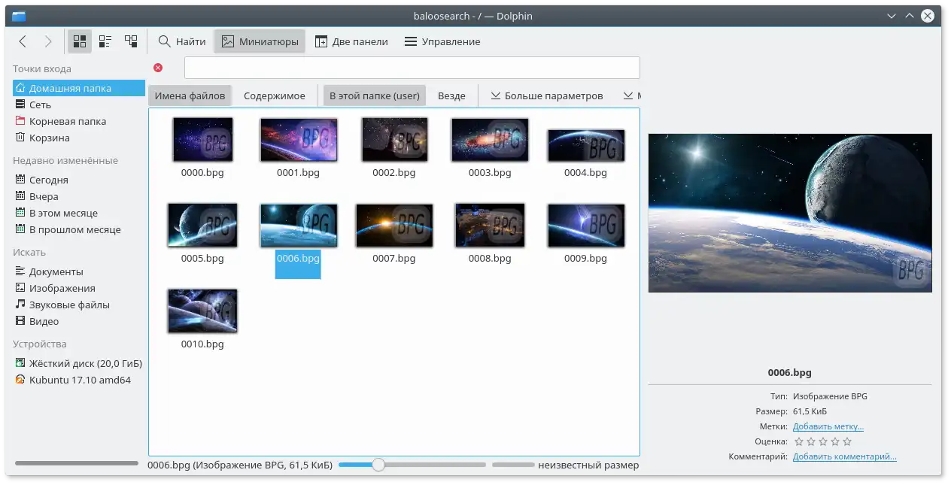Toggle Две панели split view
Screen dimensions: 951x485
tap(351, 41)
